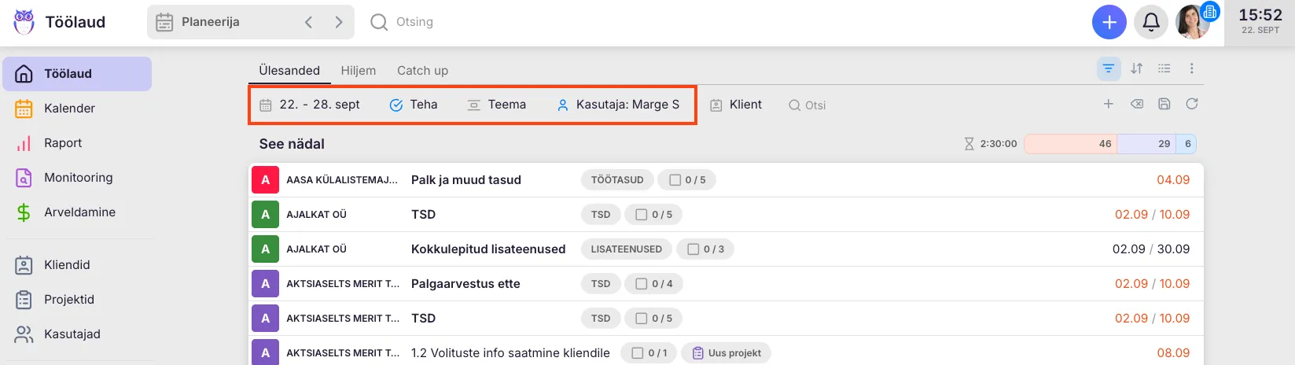This screenshot has height=365, width=1295.
Task: Open the Kasutaja: Marge S filter
Action: (x=618, y=105)
